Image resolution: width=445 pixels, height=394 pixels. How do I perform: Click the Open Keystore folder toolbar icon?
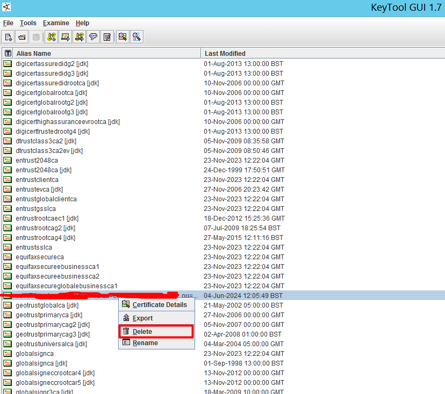pyautogui.click(x=21, y=37)
